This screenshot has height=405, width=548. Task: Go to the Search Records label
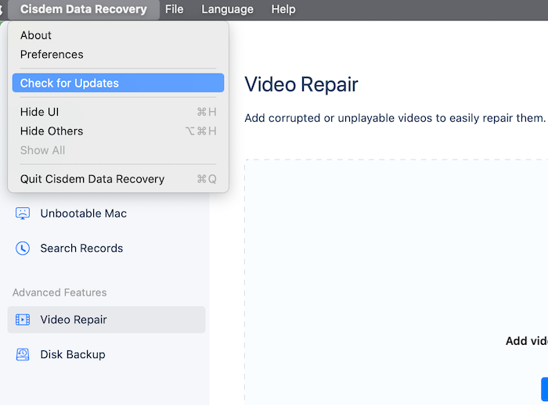click(x=81, y=249)
